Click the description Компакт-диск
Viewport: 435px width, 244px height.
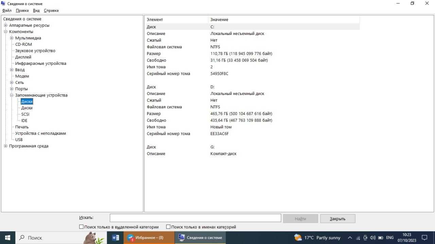[x=223, y=154]
